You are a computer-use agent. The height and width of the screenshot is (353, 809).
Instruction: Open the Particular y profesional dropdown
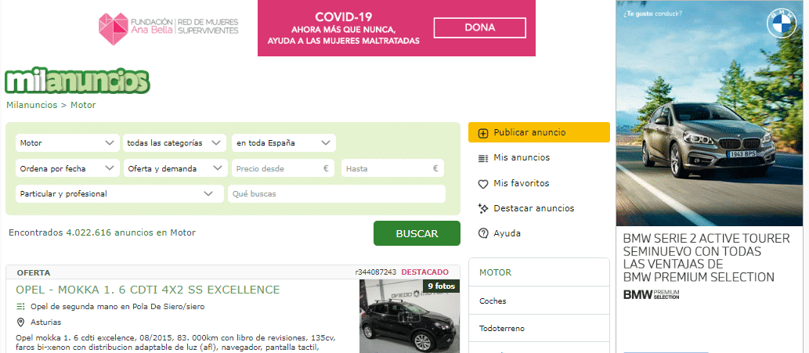[120, 194]
